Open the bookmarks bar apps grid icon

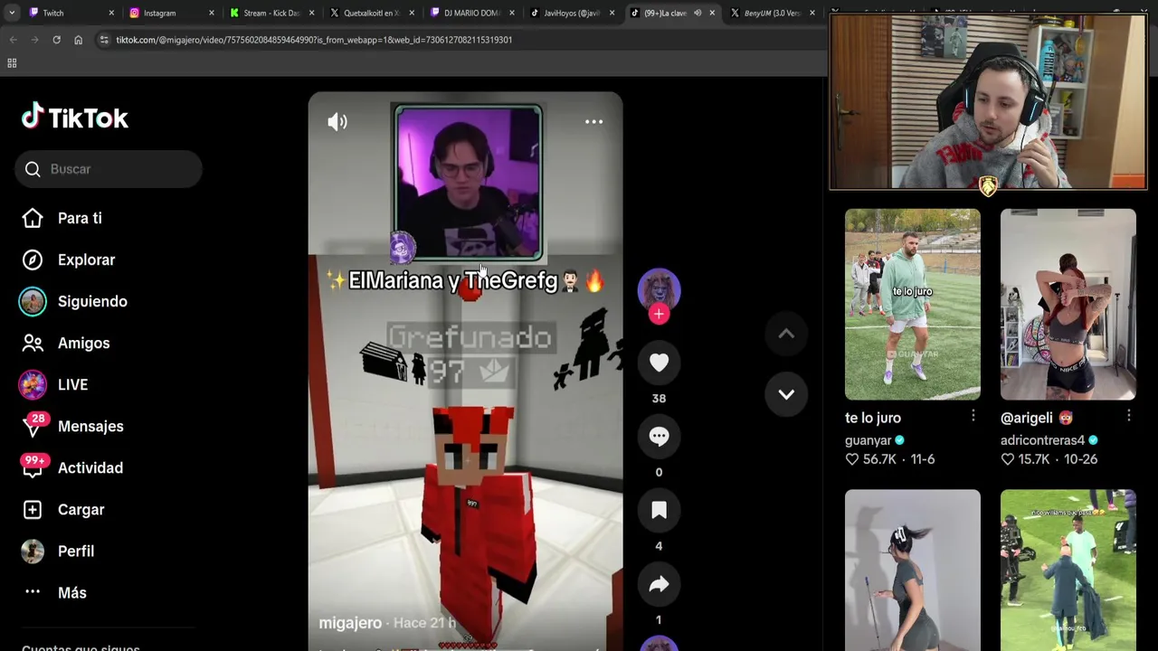coord(12,63)
